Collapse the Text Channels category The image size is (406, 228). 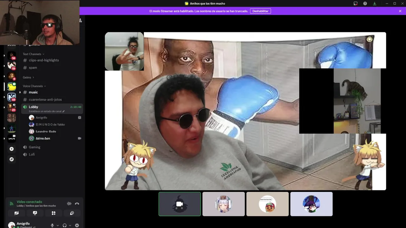(x=33, y=54)
